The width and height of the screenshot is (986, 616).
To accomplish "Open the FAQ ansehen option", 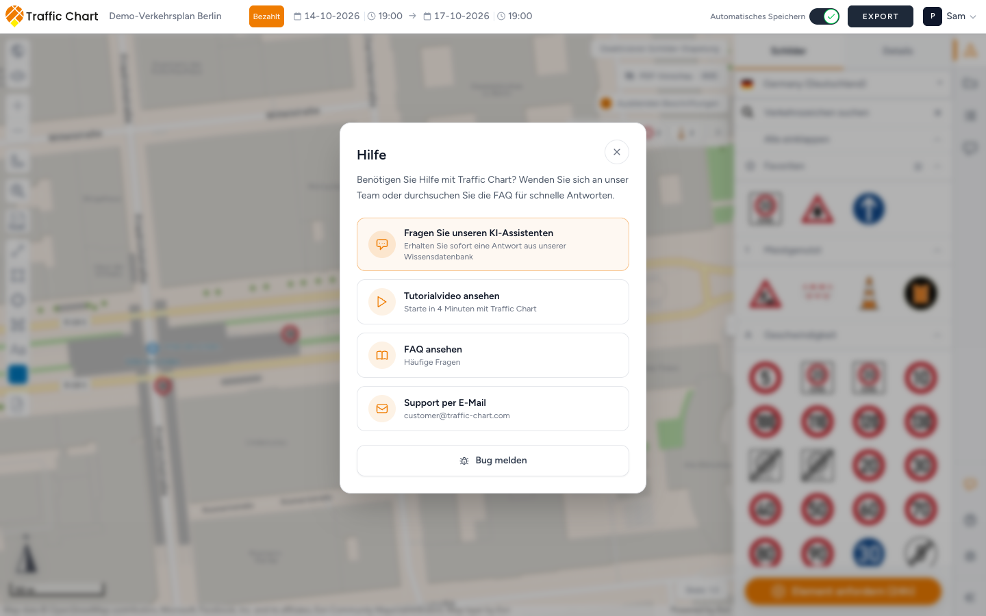I will pos(493,355).
